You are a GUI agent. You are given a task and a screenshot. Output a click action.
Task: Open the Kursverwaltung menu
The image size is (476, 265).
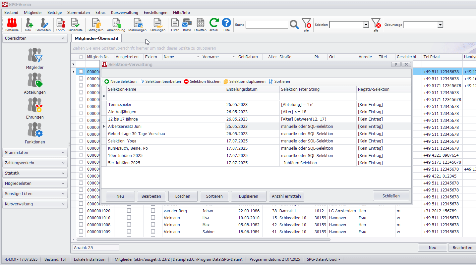(125, 13)
